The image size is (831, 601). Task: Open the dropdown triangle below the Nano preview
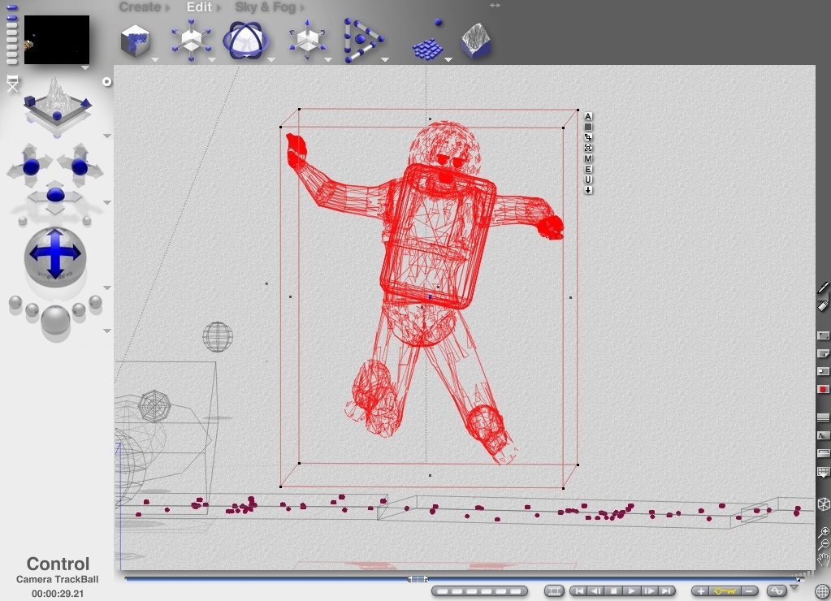(84, 68)
